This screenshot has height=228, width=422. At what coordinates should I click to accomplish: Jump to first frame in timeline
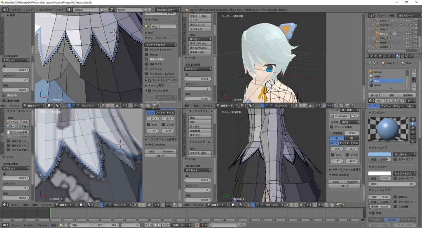pos(146,225)
